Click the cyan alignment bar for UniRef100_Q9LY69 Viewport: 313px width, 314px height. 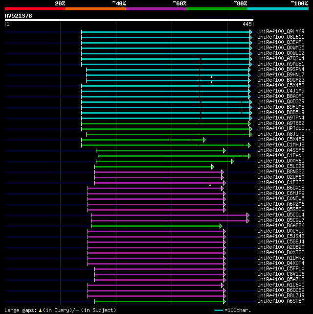coord(166,32)
